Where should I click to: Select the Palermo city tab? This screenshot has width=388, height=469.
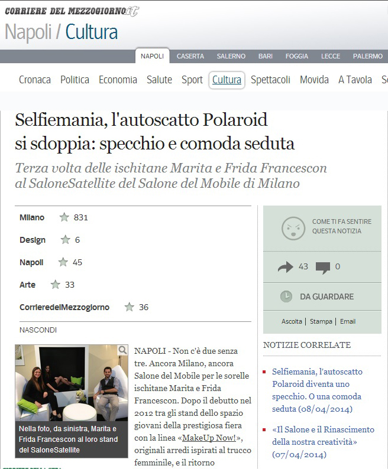click(368, 56)
